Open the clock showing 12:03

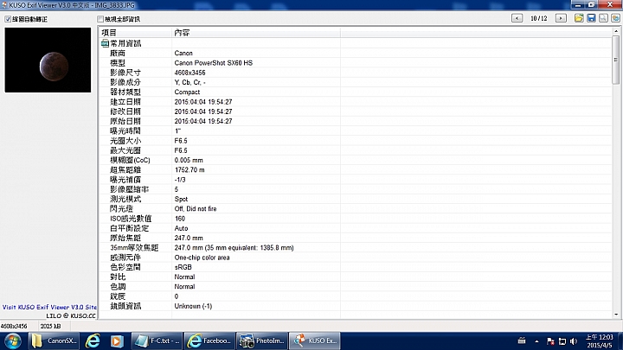pos(600,340)
